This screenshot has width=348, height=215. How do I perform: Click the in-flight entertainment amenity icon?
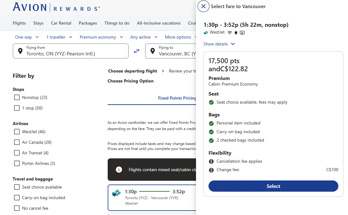click(242, 32)
